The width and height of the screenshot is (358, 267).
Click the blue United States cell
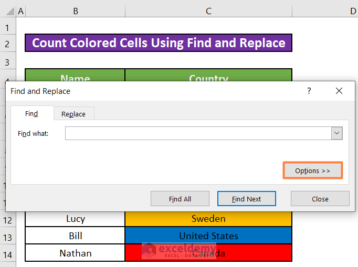[x=208, y=236]
